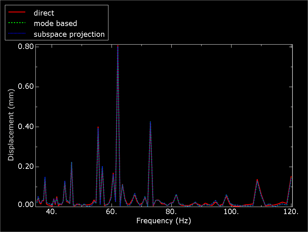The height and width of the screenshot is (232, 308).
Task: Click the 100. x-axis tick label
Action: tap(231, 212)
